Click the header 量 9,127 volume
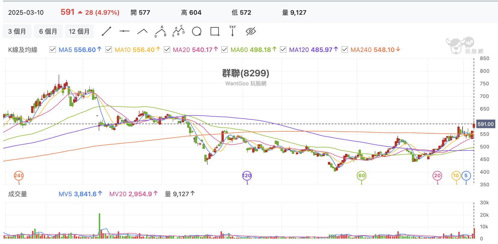Image resolution: width=498 pixels, height=244 pixels. 294,13
